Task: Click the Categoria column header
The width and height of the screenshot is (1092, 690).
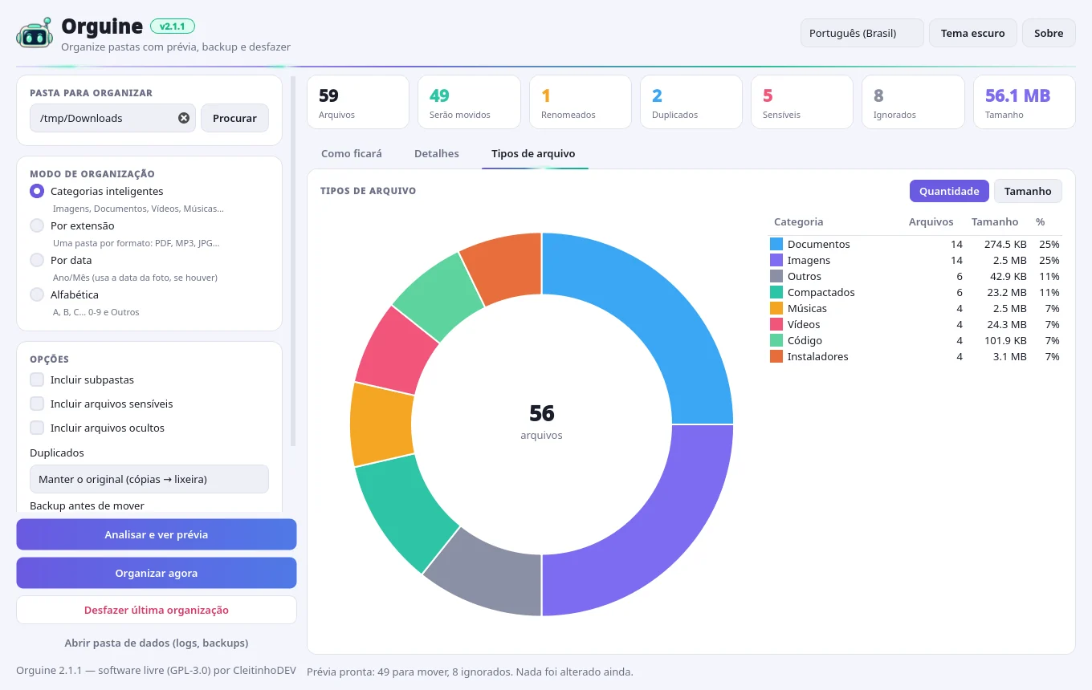Action: click(798, 221)
